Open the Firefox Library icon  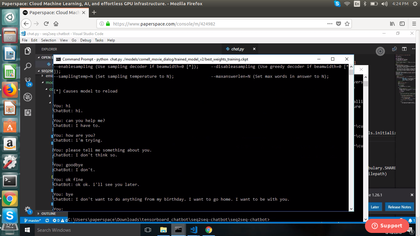(393, 24)
